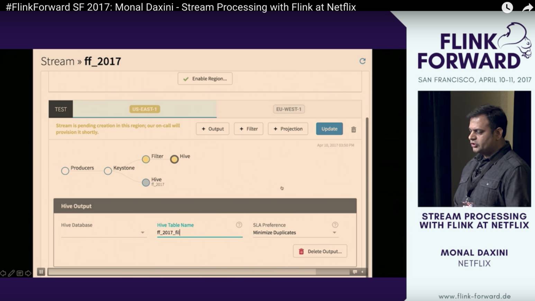Click the Hive Output section header
The height and width of the screenshot is (301, 535).
pyautogui.click(x=205, y=206)
